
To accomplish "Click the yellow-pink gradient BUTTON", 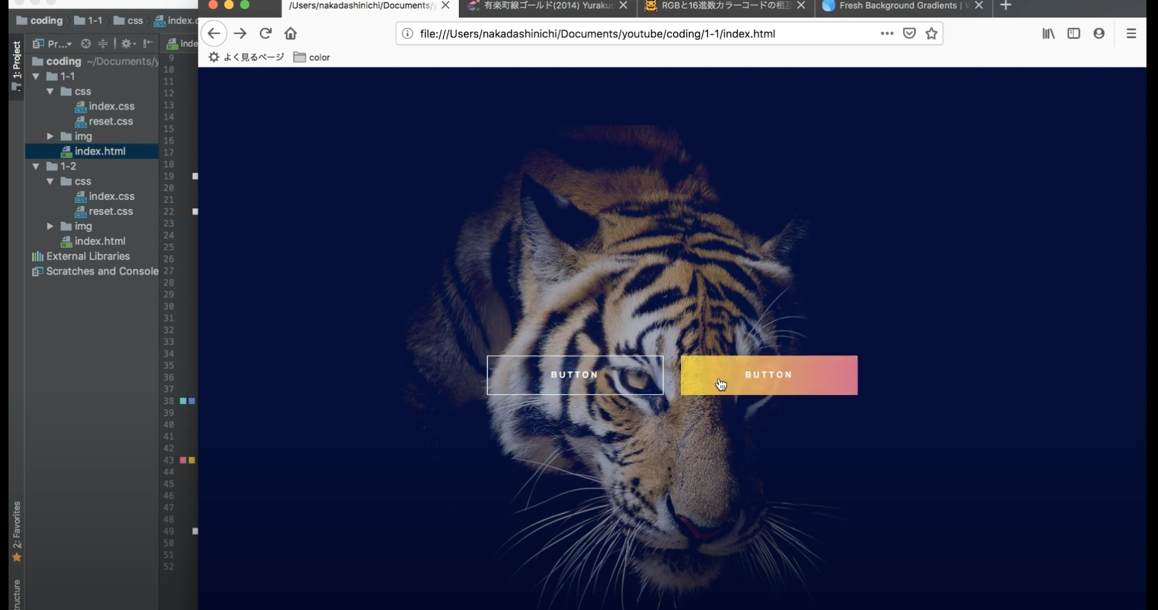I will tap(769, 375).
